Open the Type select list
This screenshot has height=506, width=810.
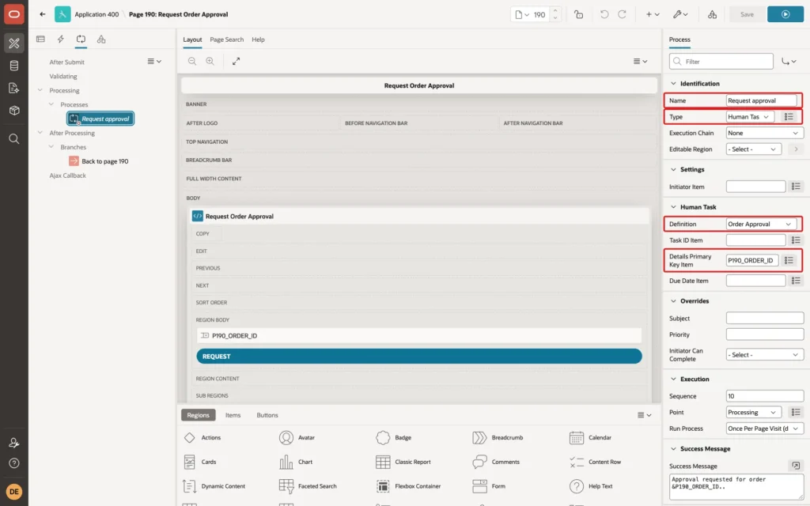[750, 117]
